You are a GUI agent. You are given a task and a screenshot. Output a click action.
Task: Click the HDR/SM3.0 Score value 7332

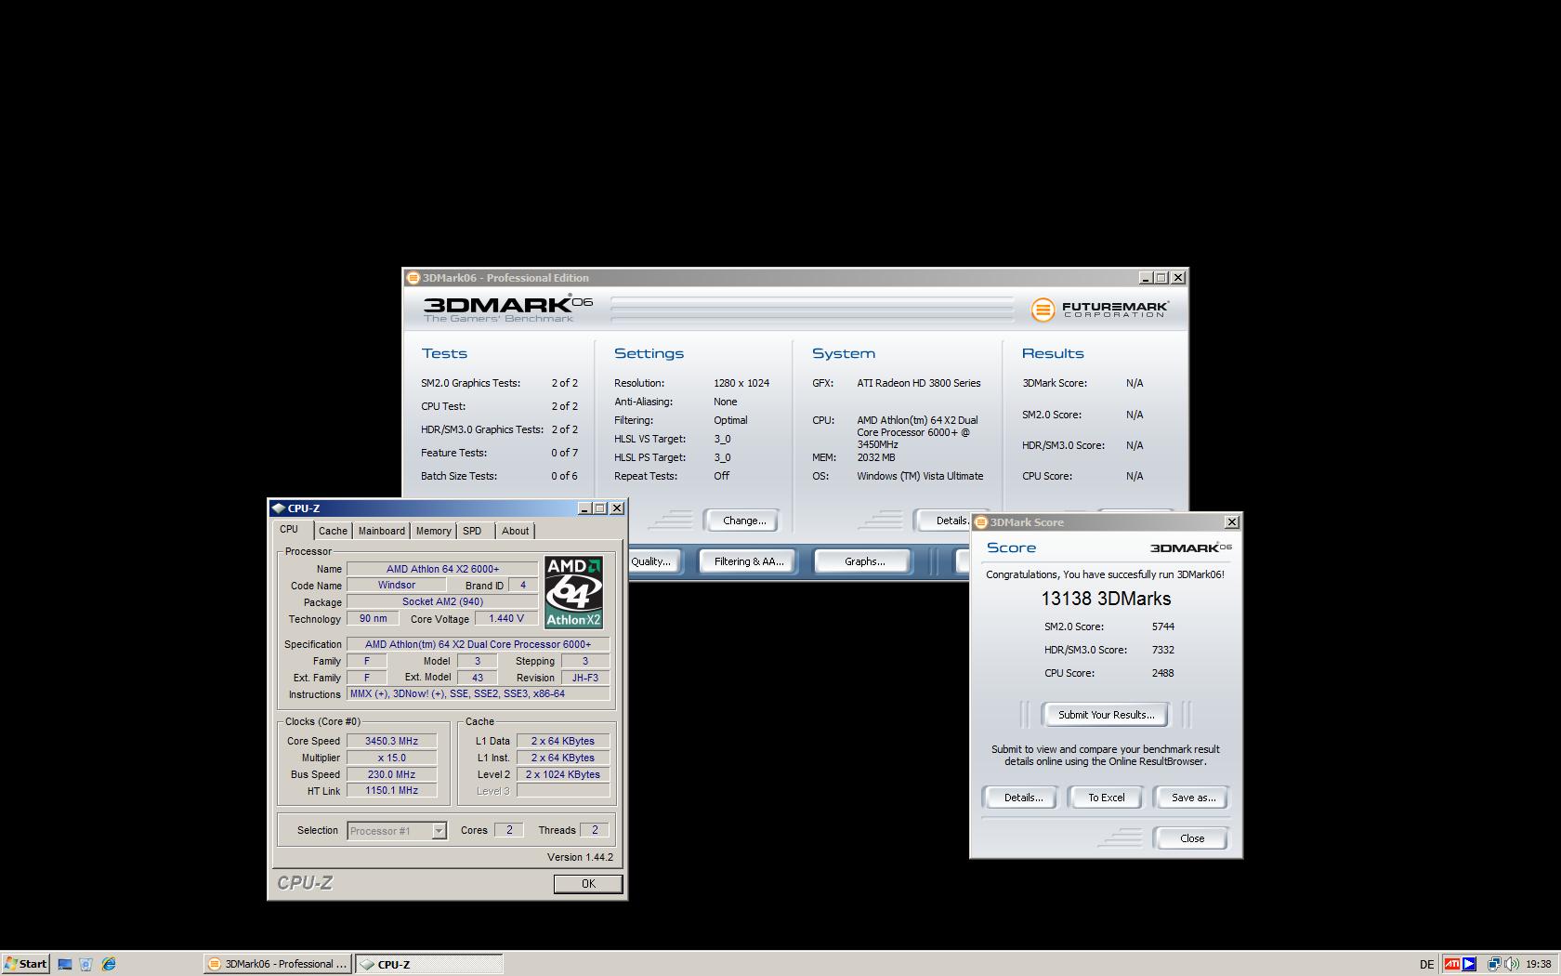pos(1162,650)
